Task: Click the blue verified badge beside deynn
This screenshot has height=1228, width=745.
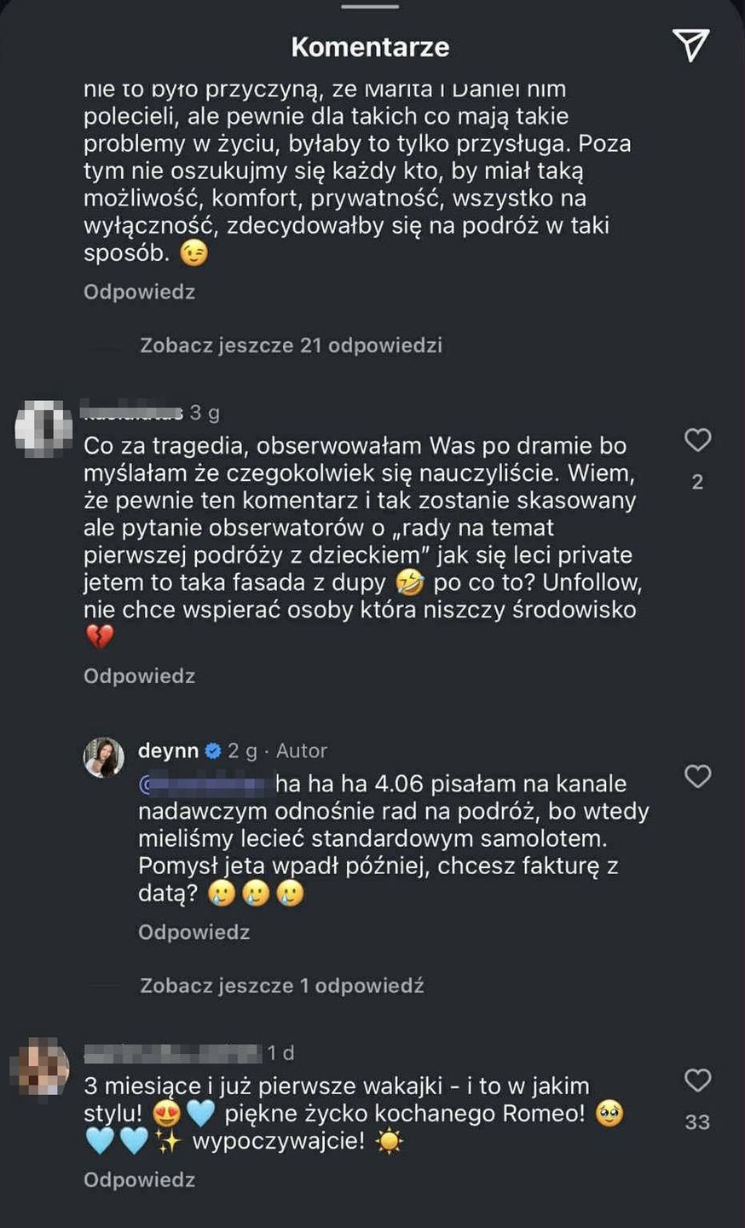Action: [212, 751]
